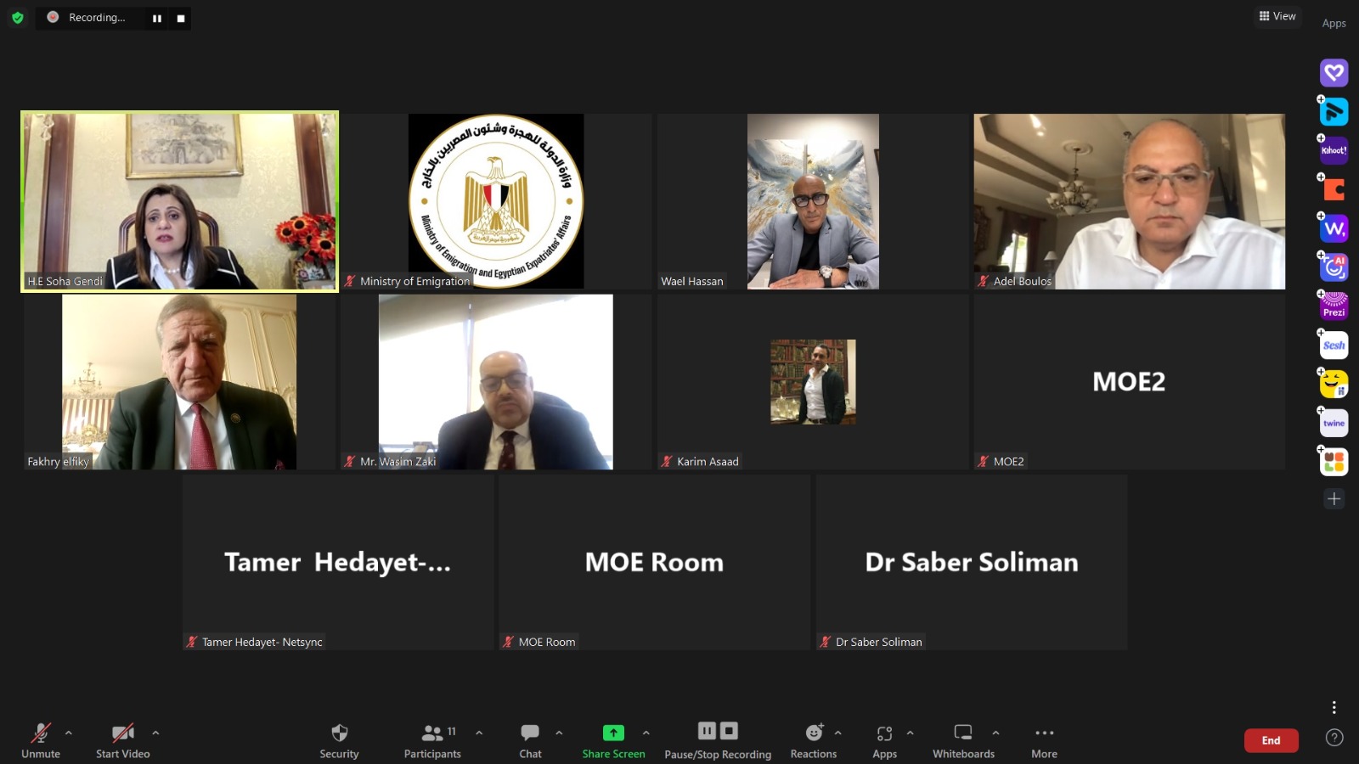Image resolution: width=1359 pixels, height=764 pixels.
Task: Click the red End button
Action: 1271,740
